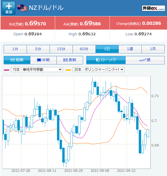Select the 5分 timeframe tab
This screenshot has height=176, width=167.
tap(38, 49)
